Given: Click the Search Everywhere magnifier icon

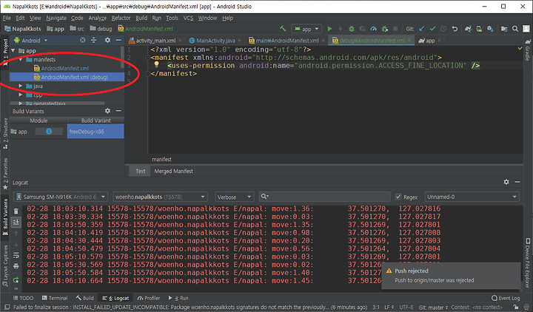Looking at the screenshot, I should [515, 29].
